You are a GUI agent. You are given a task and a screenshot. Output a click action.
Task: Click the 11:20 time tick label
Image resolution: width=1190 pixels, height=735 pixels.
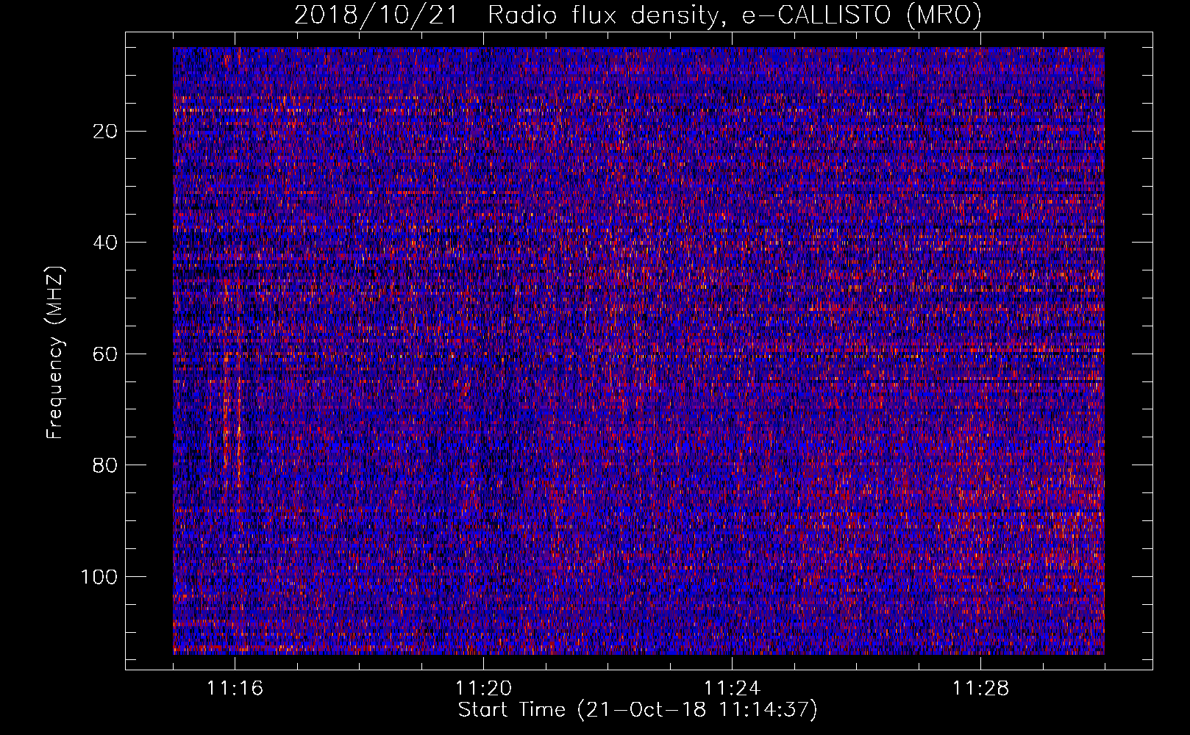coord(483,689)
